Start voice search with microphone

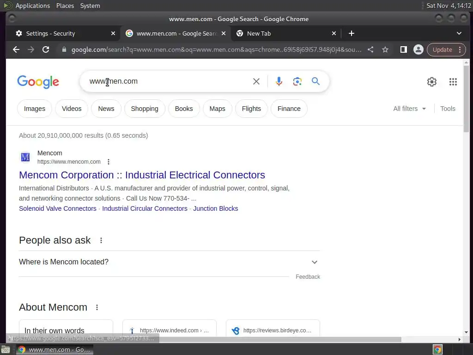coord(279,81)
